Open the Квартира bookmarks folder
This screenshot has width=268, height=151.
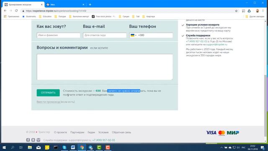click(x=149, y=16)
